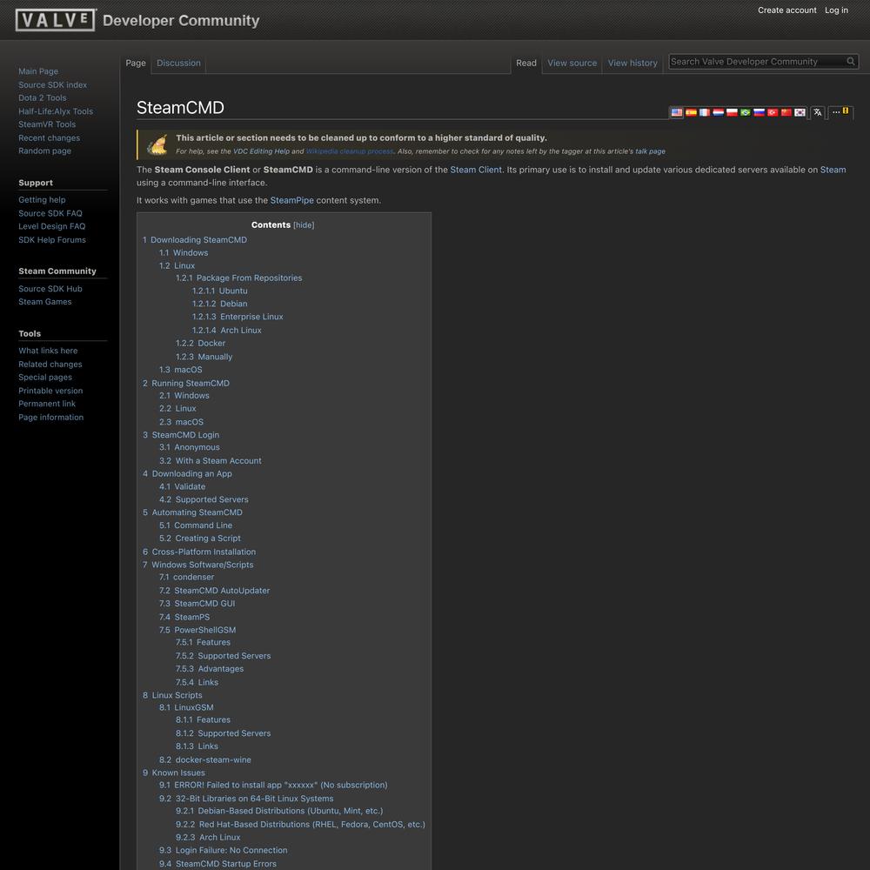The image size is (870, 870).
Task: Open the translate page icon
Action: pyautogui.click(x=817, y=112)
